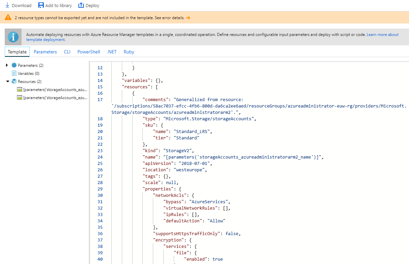Click the Resources cube icon in tree
Viewport: 409px width, 264px height.
14,82
